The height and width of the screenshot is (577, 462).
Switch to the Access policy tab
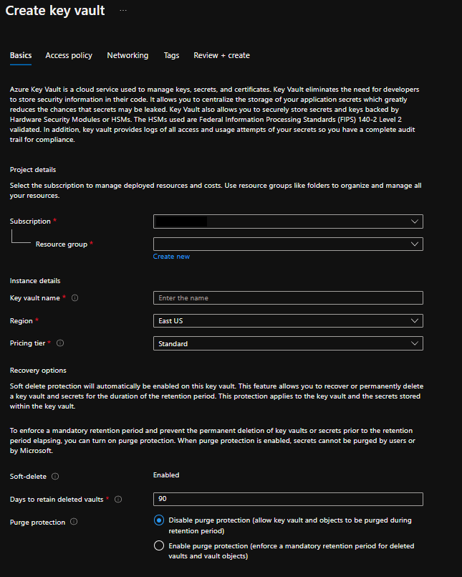69,55
